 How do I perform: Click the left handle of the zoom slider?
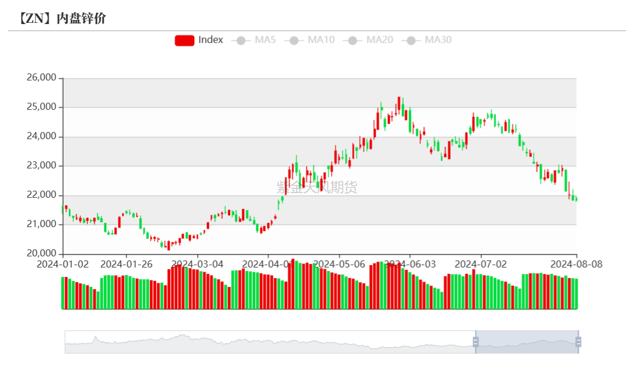click(475, 342)
